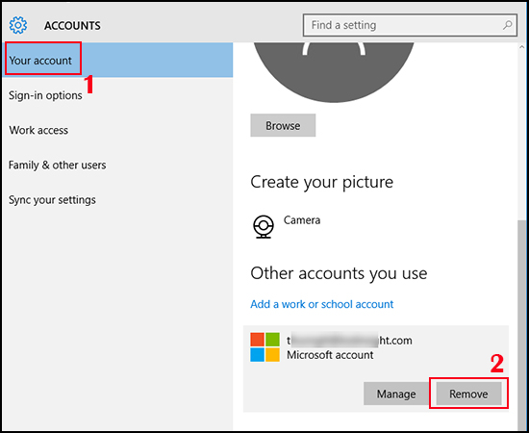Click the Browse button
The width and height of the screenshot is (529, 433).
click(x=283, y=125)
